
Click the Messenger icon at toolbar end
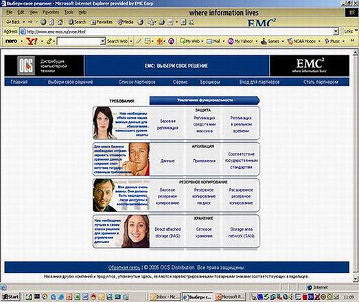point(192,22)
